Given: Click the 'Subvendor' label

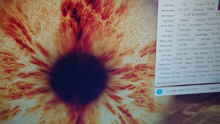Looking at the screenshot, I should point(168,21).
